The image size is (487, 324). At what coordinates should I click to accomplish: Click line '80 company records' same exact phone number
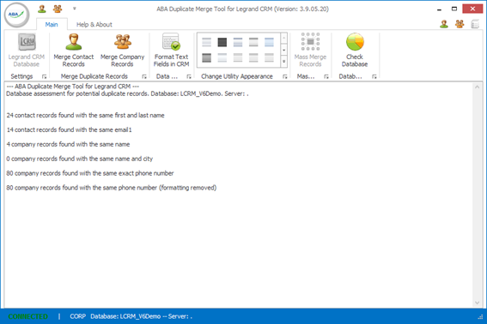click(90, 173)
